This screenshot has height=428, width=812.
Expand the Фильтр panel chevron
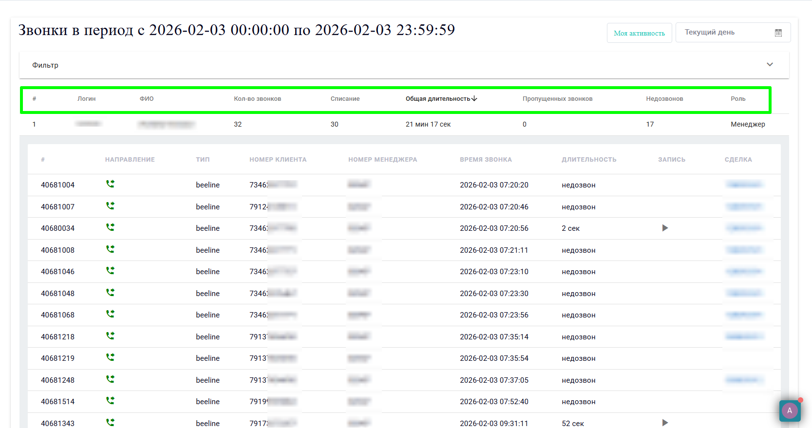tap(770, 65)
